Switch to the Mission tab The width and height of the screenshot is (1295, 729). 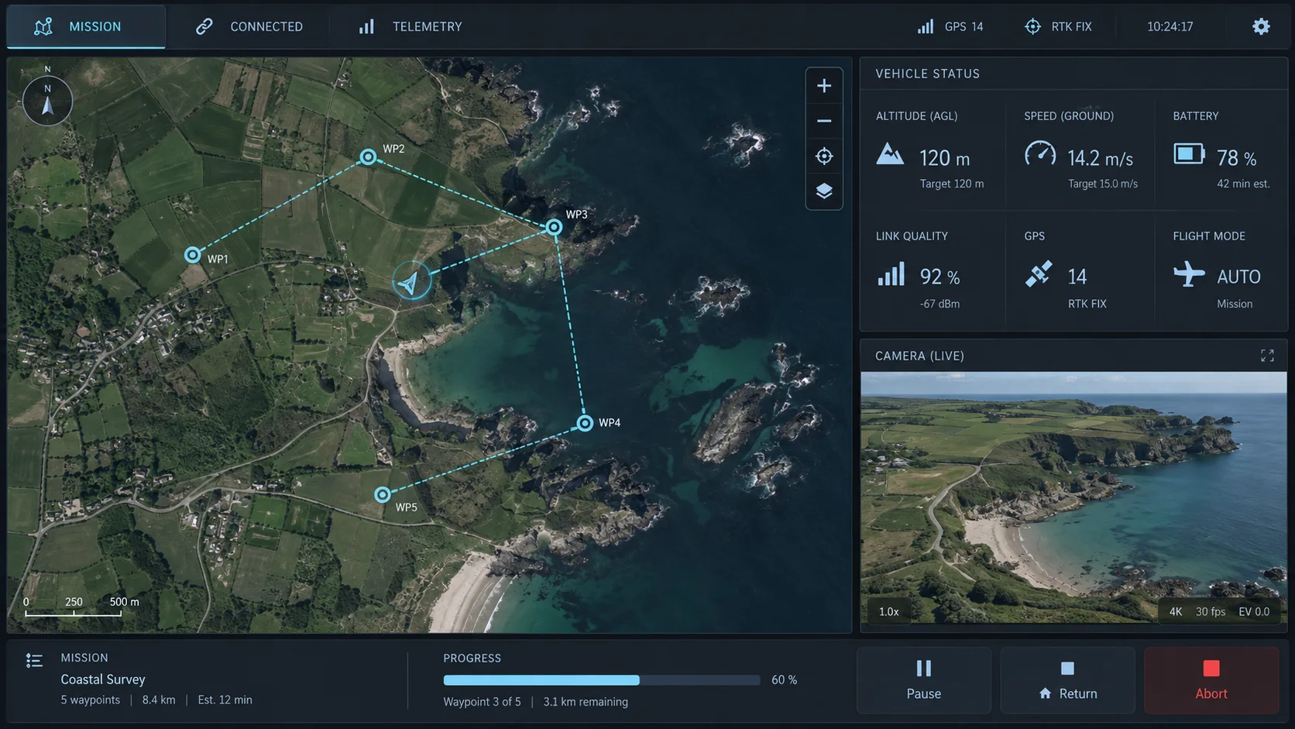pyautogui.click(x=86, y=26)
